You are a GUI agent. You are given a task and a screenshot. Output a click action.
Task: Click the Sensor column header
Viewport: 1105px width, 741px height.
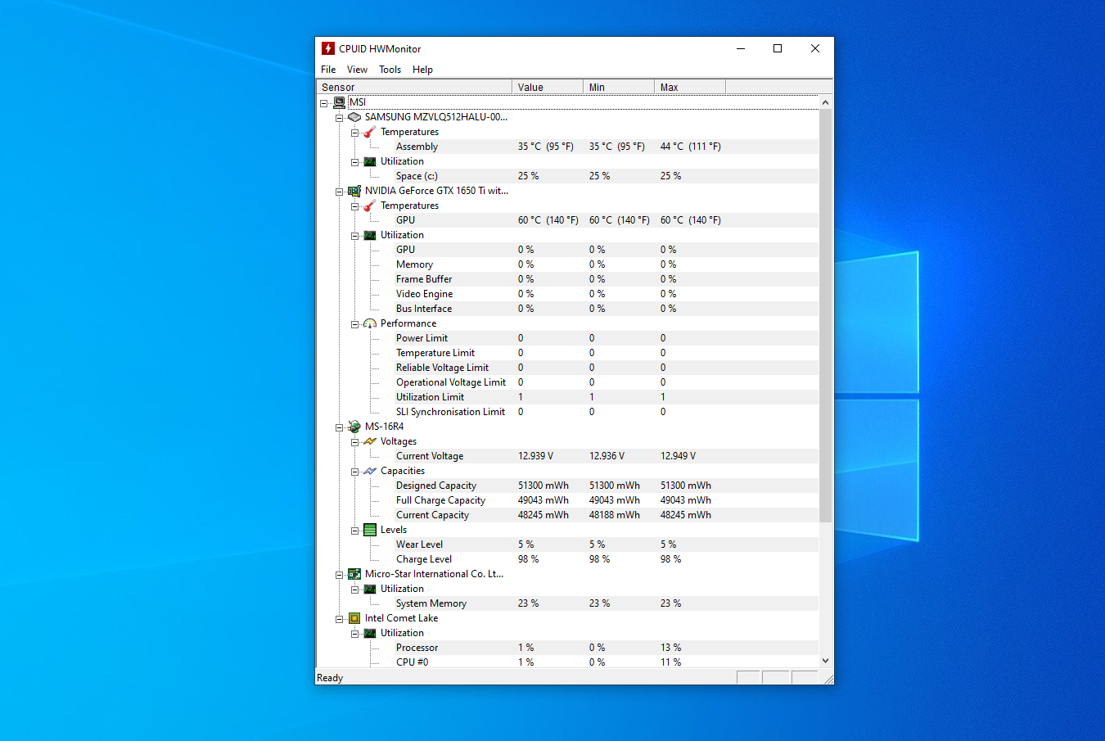[414, 87]
